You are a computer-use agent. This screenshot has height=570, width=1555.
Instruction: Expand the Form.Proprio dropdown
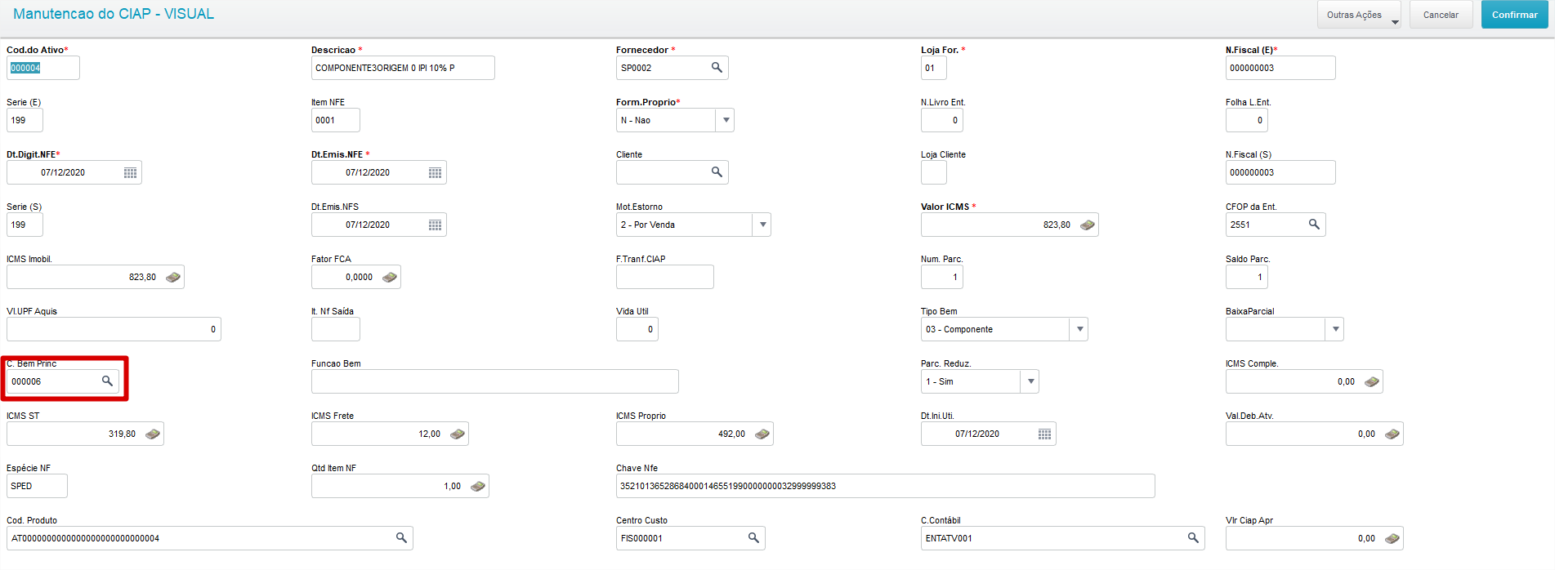(x=725, y=120)
